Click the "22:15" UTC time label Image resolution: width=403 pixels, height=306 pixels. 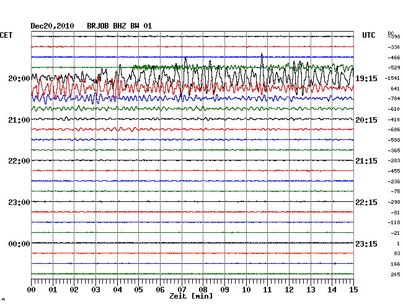pos(366,203)
